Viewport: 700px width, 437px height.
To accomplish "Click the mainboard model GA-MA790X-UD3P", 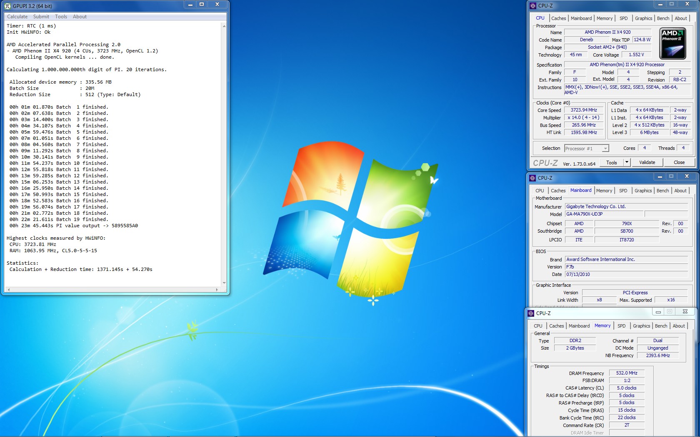I will coord(604,214).
